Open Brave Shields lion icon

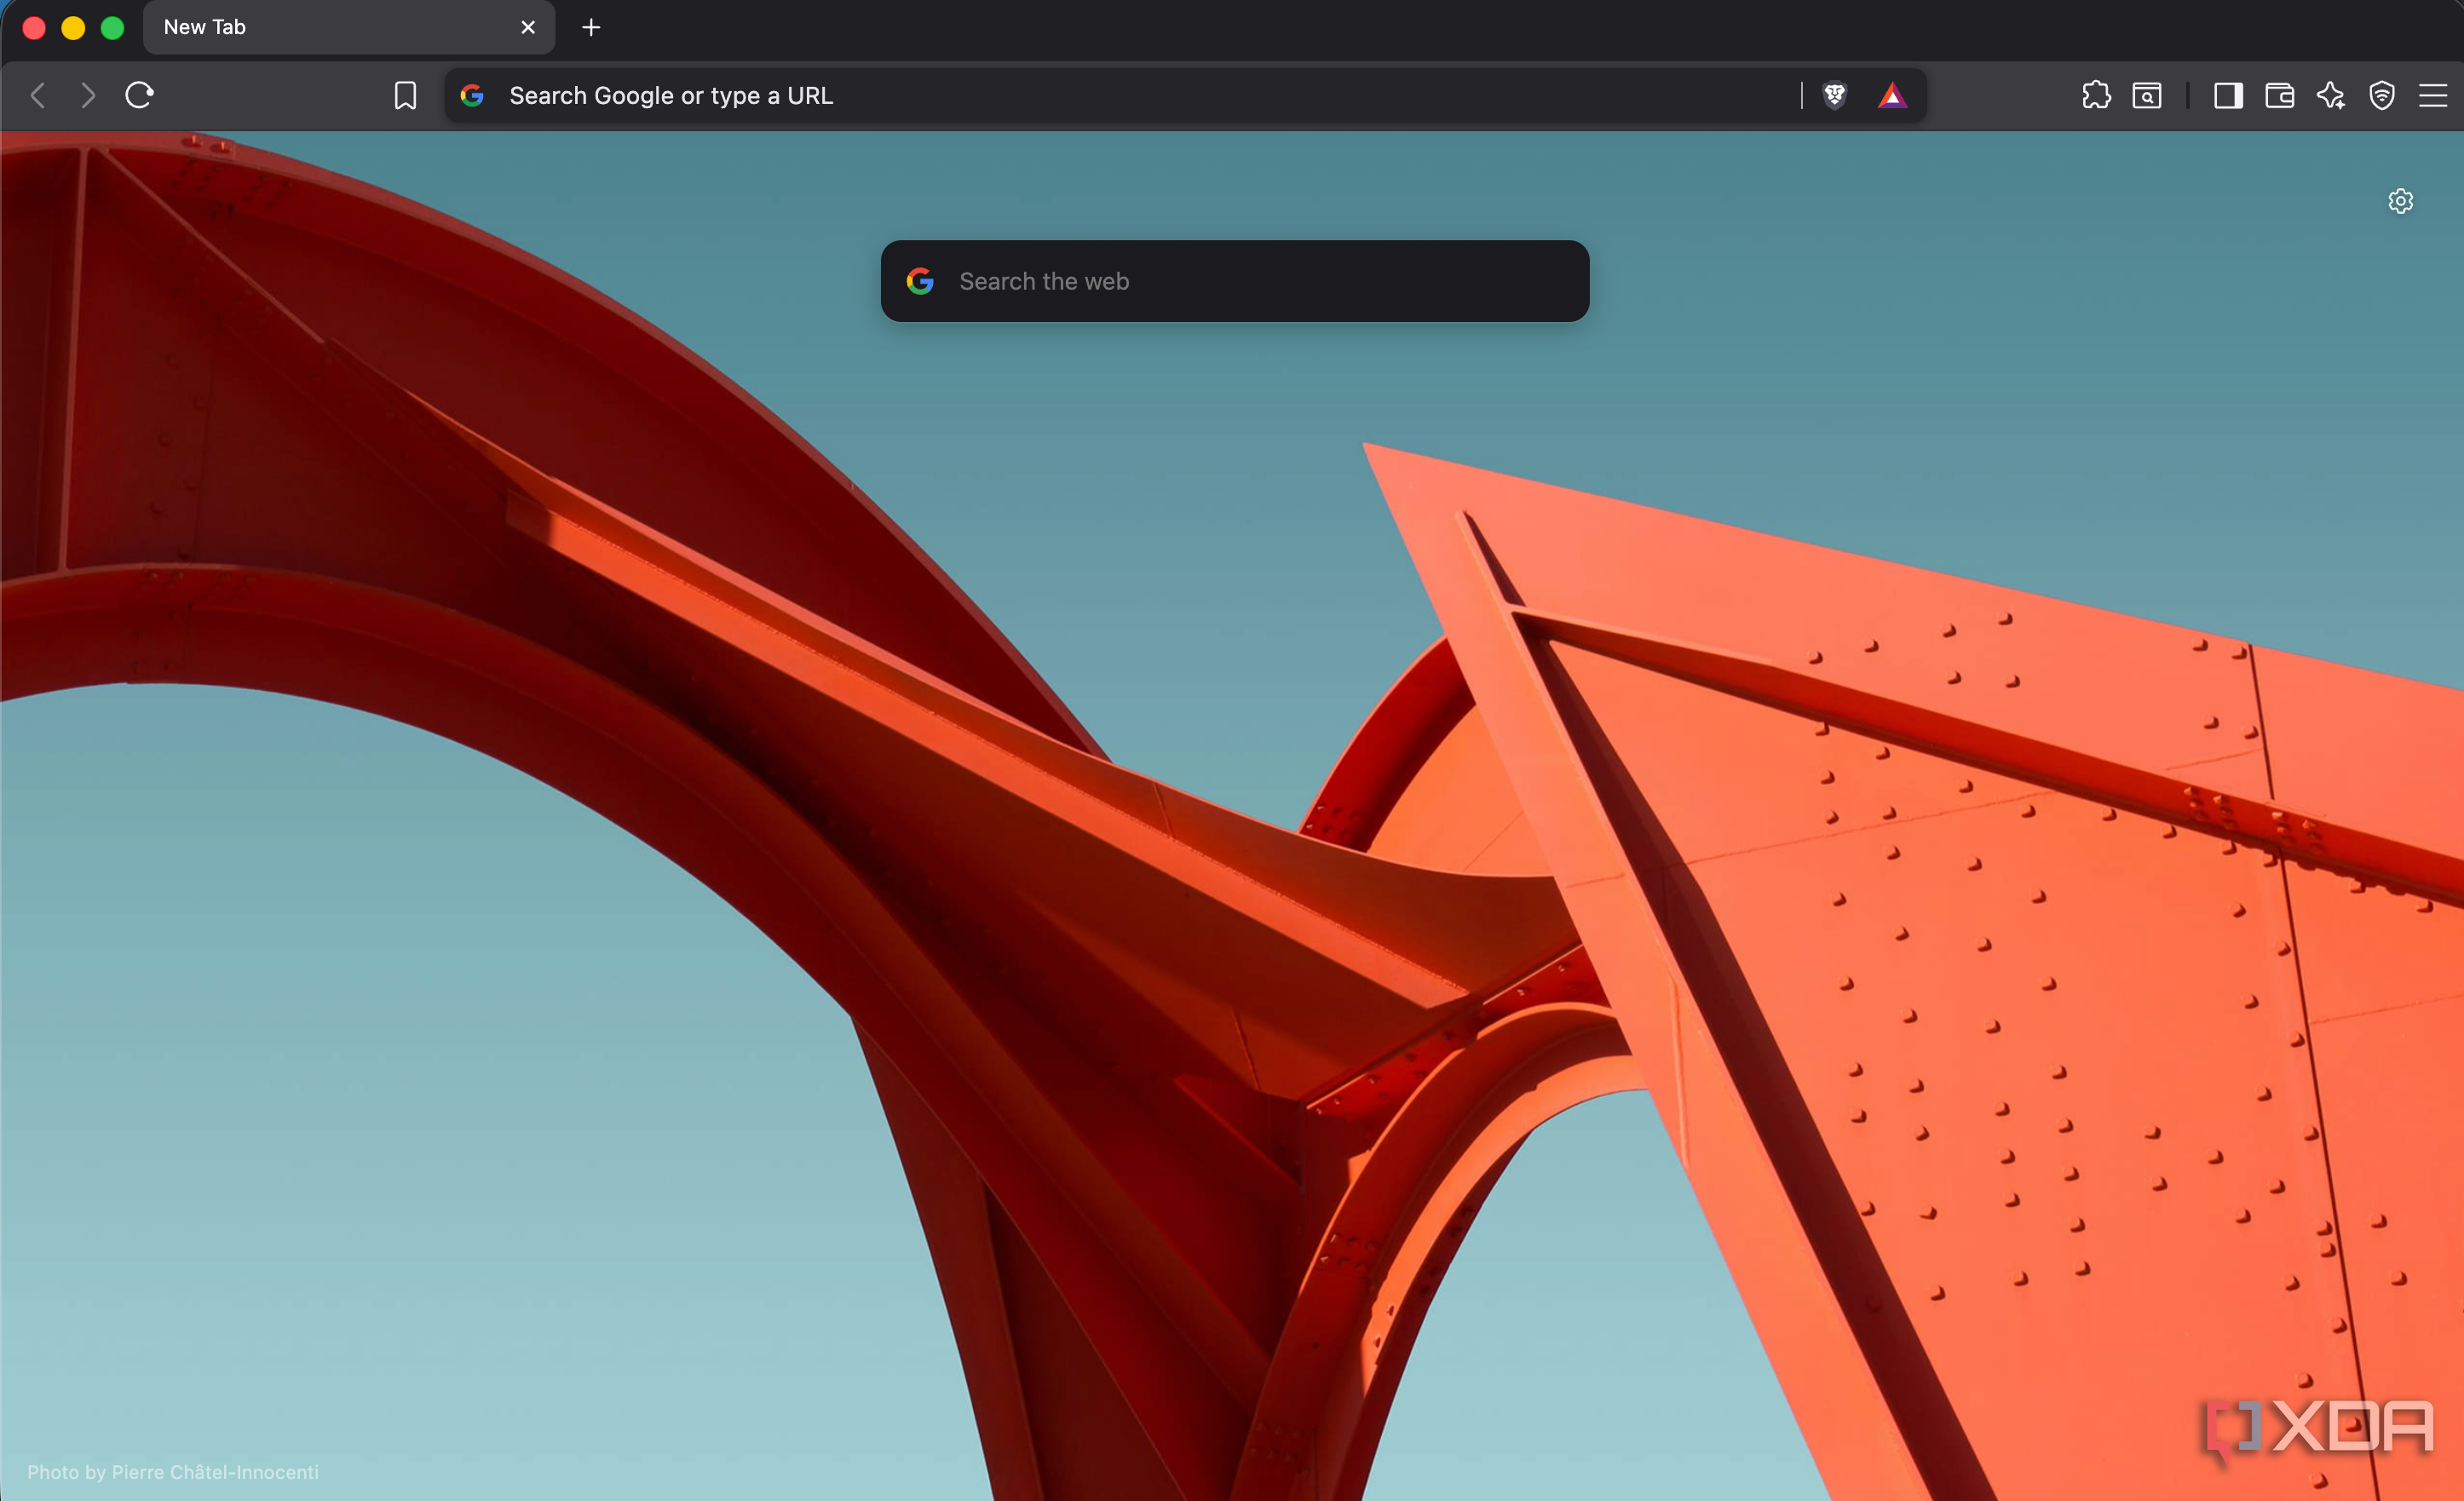coord(1834,96)
